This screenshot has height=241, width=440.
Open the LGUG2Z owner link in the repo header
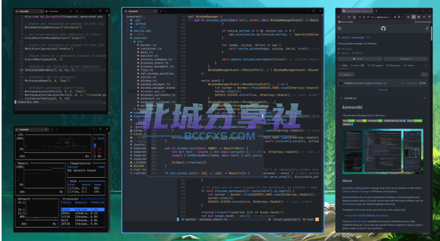[x=346, y=38]
